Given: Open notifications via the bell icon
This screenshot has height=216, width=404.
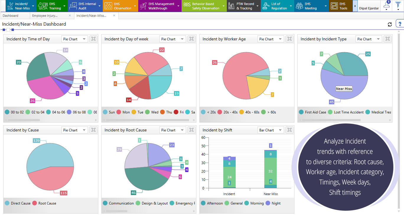Looking at the screenshot, I should click(x=386, y=5).
